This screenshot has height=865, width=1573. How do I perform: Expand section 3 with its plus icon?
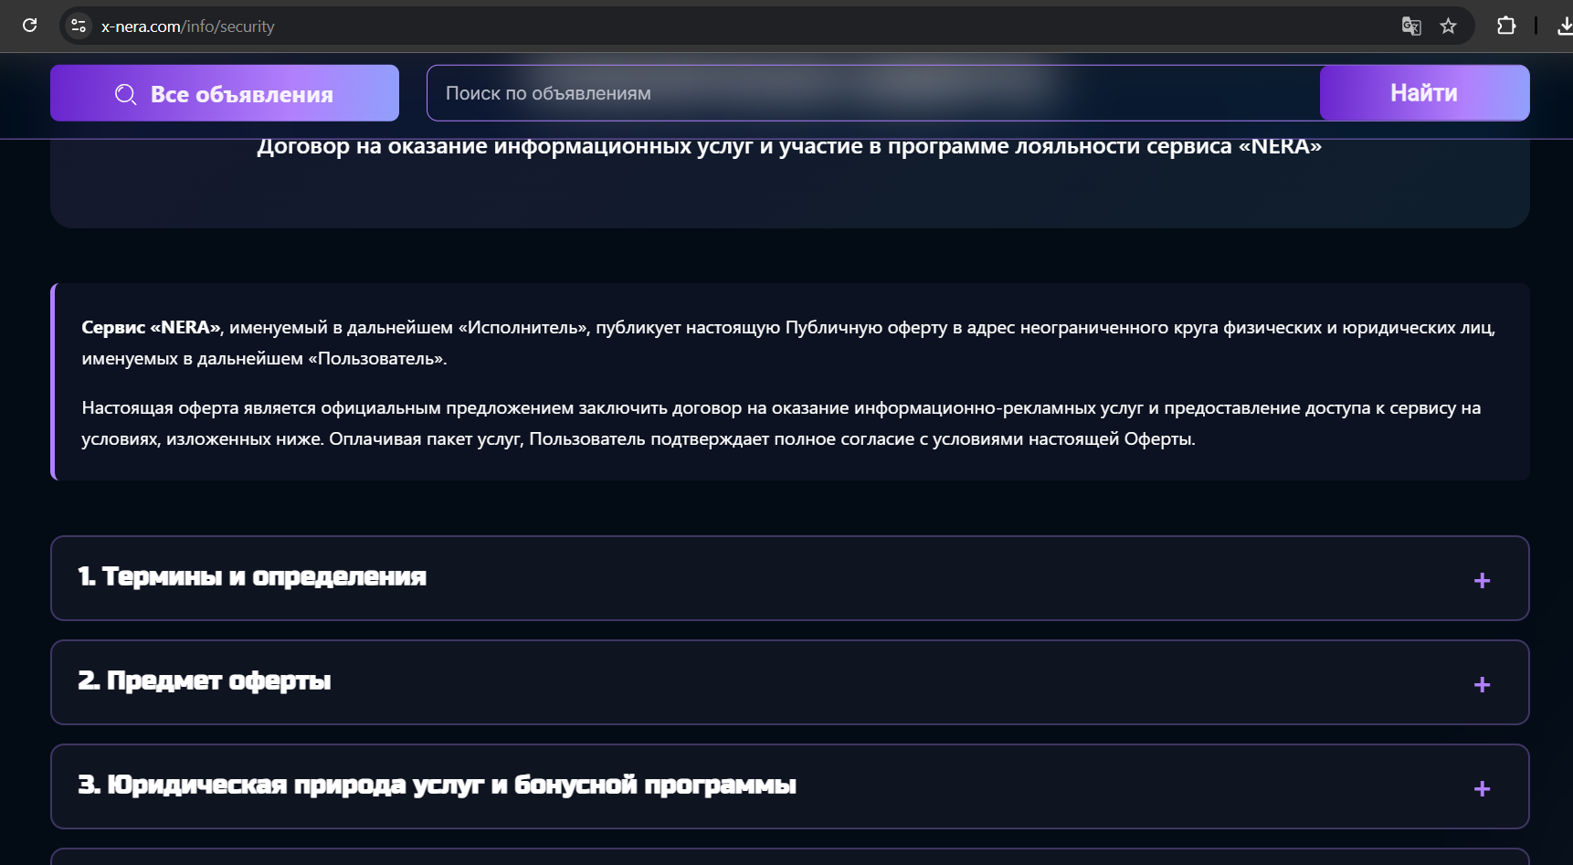click(1482, 789)
